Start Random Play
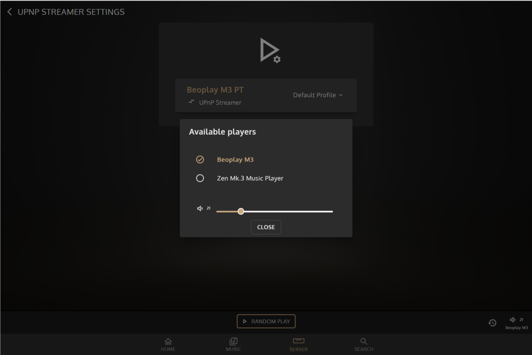Screen dimensions: 532x355 tap(266, 321)
